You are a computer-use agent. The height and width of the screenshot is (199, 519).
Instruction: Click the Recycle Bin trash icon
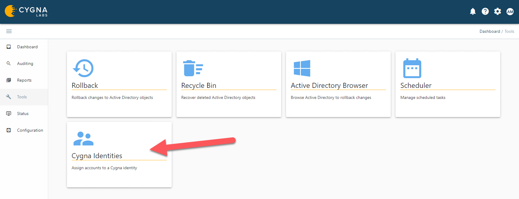tap(193, 68)
